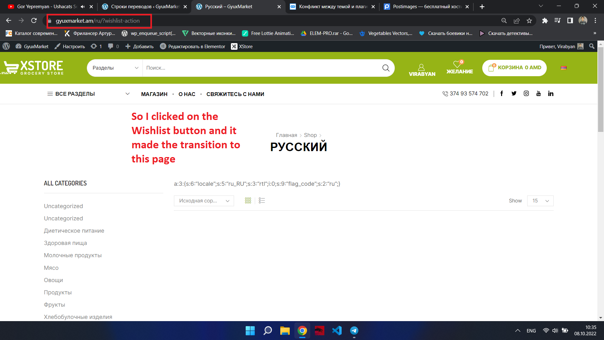Open the Исходная сортировка sorting dropdown
Screen dimensions: 604x340
click(204, 201)
